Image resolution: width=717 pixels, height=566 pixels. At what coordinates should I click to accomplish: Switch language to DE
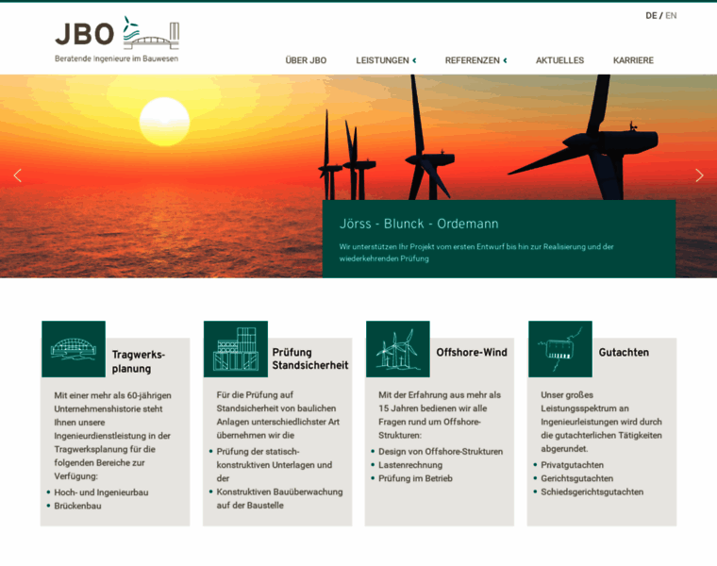(x=651, y=15)
